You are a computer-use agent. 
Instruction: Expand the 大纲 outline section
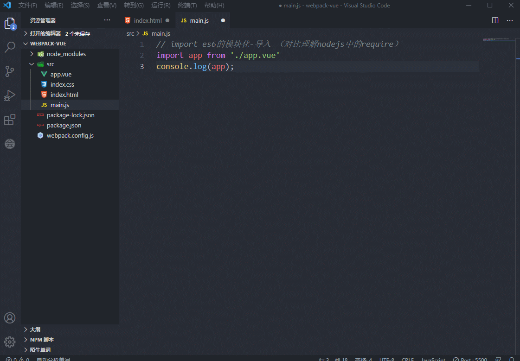(35, 329)
